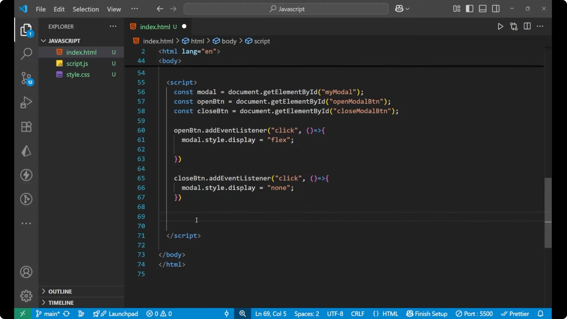Image resolution: width=567 pixels, height=319 pixels.
Task: Toggle the secondary side bar
Action: pyautogui.click(x=496, y=9)
